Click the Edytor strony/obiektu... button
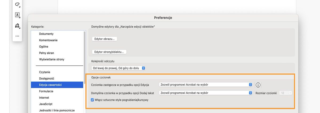This screenshot has height=113, width=320. (109, 52)
